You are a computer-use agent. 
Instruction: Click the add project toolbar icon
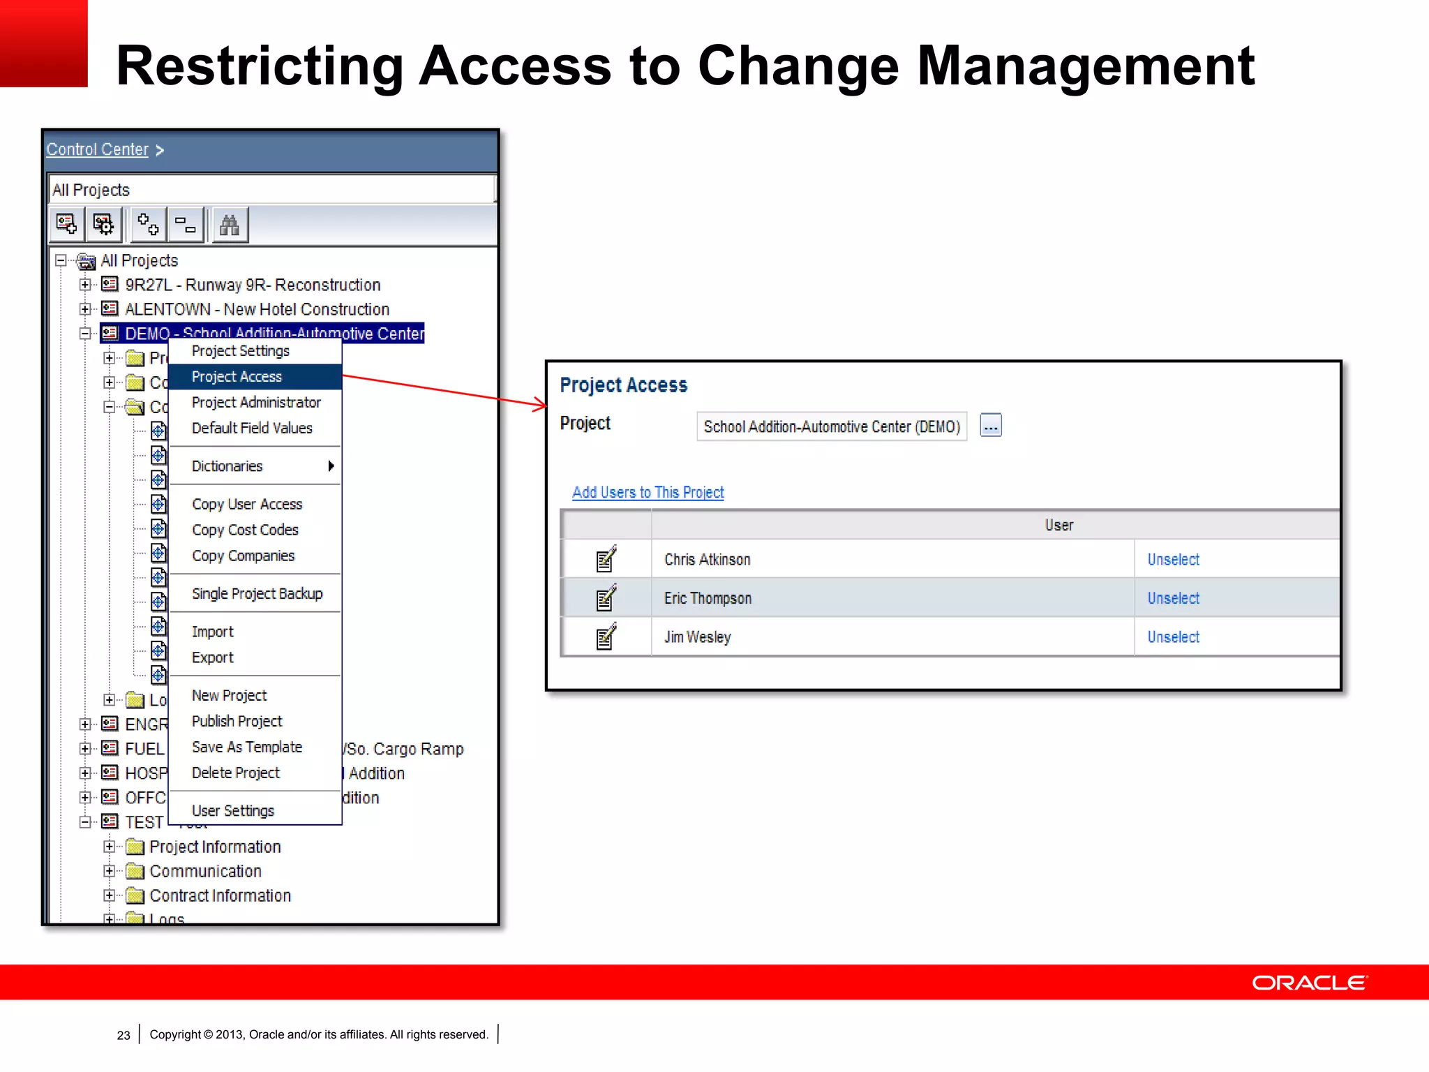click(x=67, y=225)
